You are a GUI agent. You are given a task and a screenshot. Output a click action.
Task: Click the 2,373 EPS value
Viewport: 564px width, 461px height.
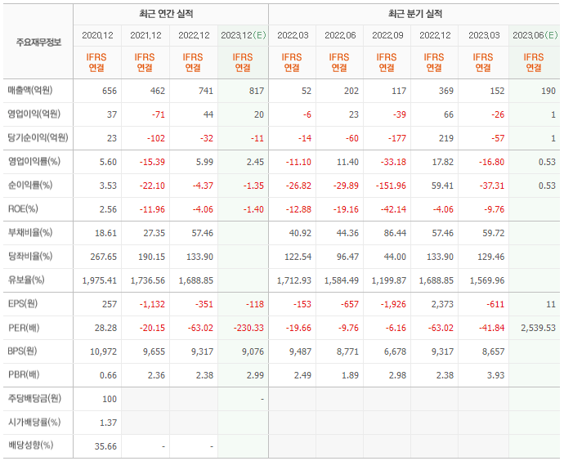click(442, 305)
